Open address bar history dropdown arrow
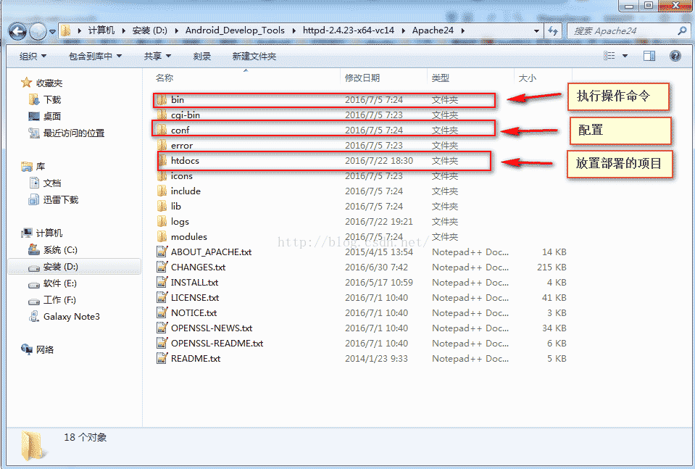695x469 pixels. coord(537,31)
